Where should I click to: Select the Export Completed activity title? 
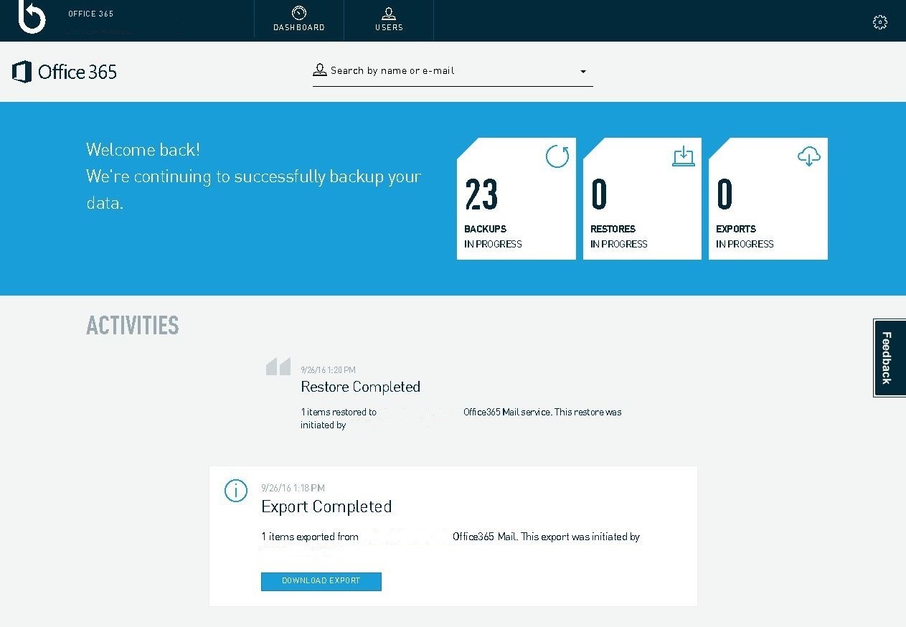pyautogui.click(x=326, y=506)
